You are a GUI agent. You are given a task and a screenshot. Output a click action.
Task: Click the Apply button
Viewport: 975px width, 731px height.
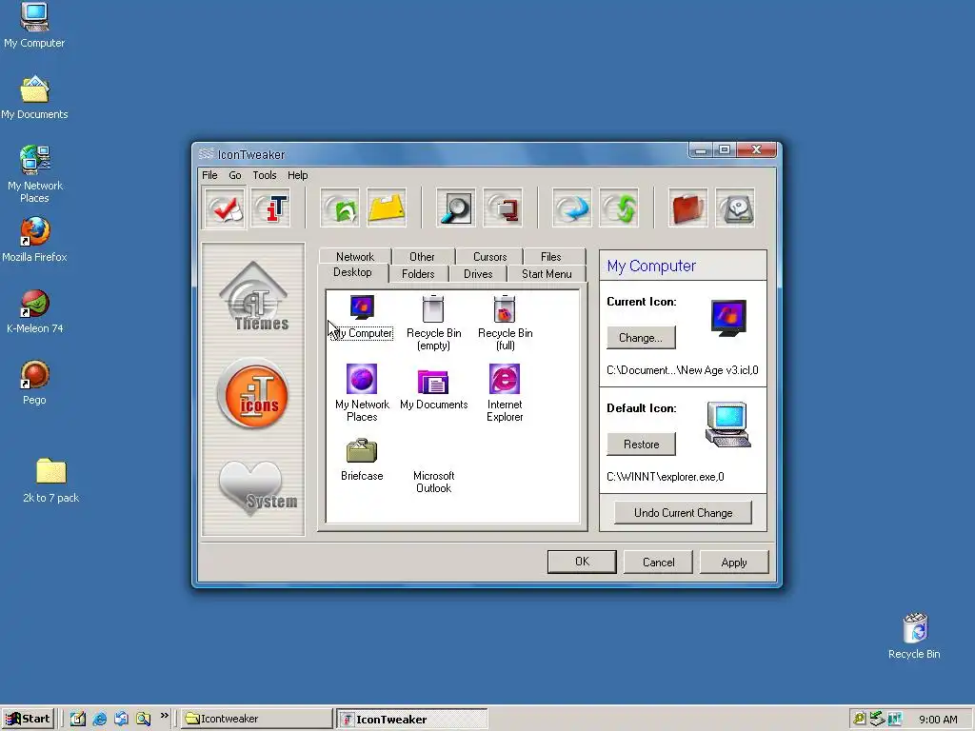(x=734, y=562)
